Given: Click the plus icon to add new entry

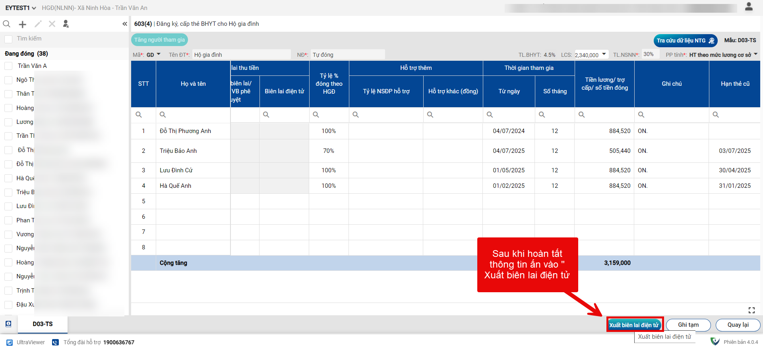Looking at the screenshot, I should (x=23, y=25).
